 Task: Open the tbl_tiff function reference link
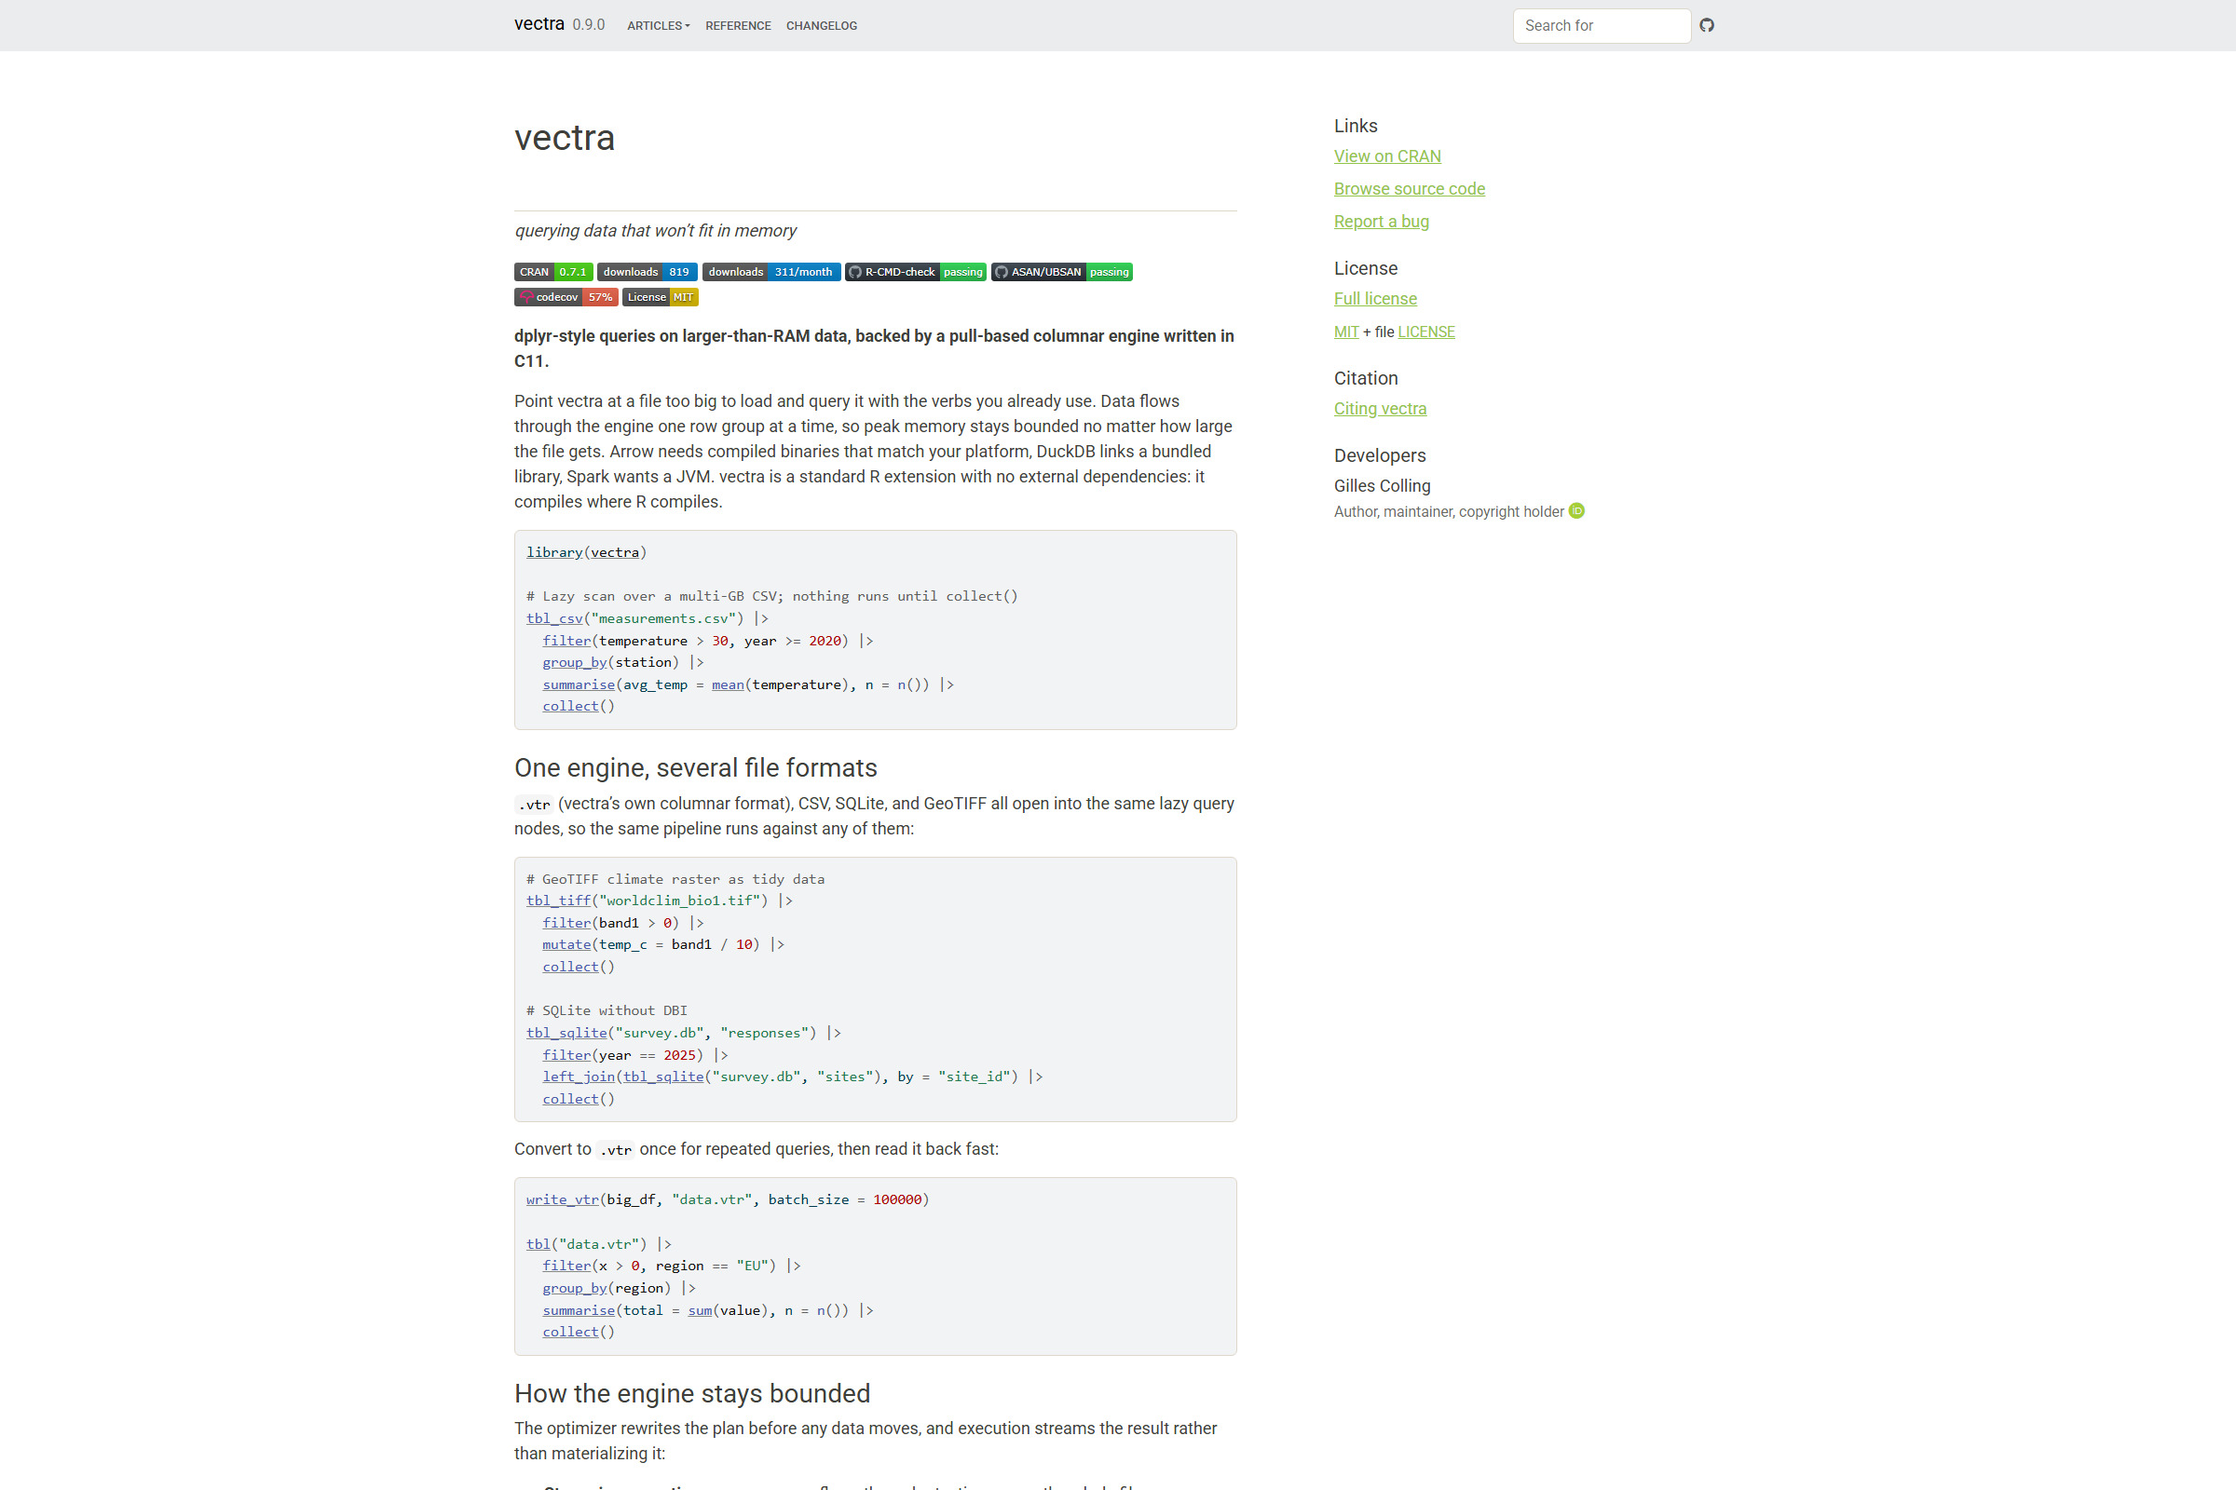pos(558,901)
